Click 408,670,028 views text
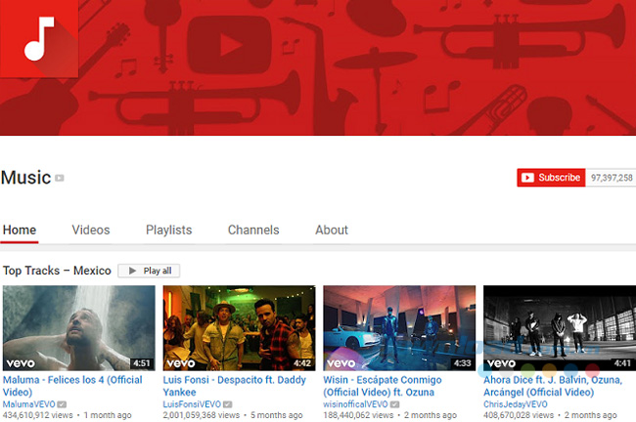Viewport: 636px width, 422px height. point(519,415)
